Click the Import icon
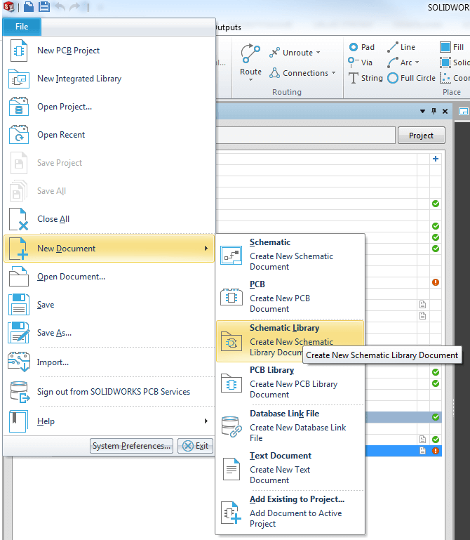This screenshot has width=470, height=540. (x=18, y=362)
